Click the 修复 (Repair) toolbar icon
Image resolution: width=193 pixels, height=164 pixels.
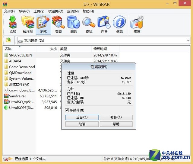137,24
